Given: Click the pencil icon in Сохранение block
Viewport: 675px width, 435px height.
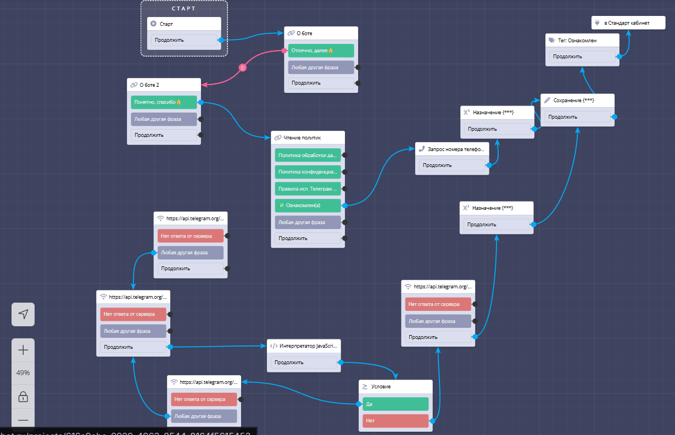Looking at the screenshot, I should [546, 101].
